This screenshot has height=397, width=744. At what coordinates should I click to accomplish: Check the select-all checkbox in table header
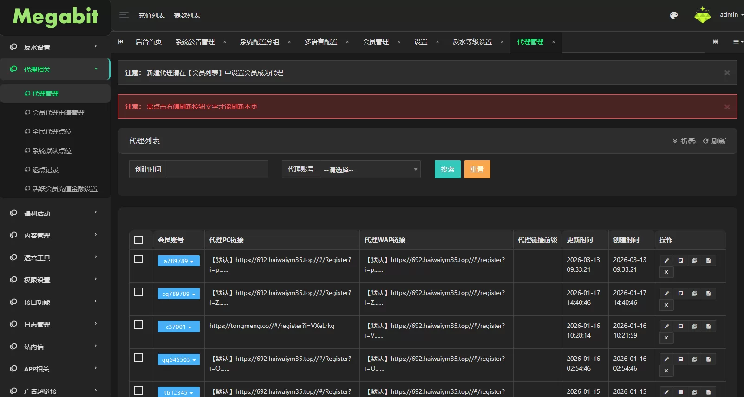[x=138, y=240]
